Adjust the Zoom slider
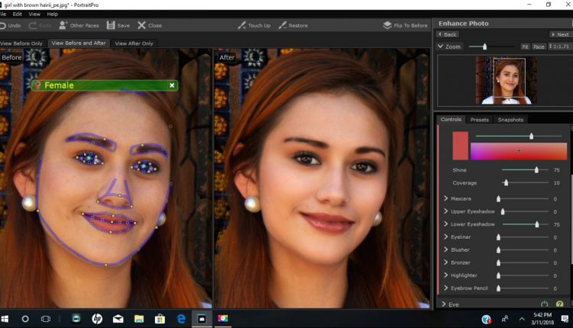Image resolution: width=573 pixels, height=328 pixels. pos(484,47)
